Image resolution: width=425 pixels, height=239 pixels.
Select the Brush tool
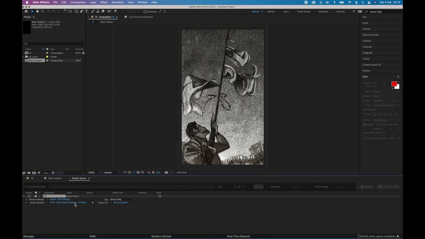[x=92, y=11]
